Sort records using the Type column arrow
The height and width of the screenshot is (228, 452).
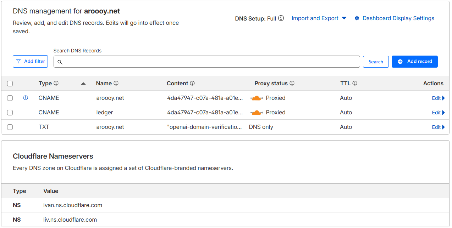tap(83, 84)
